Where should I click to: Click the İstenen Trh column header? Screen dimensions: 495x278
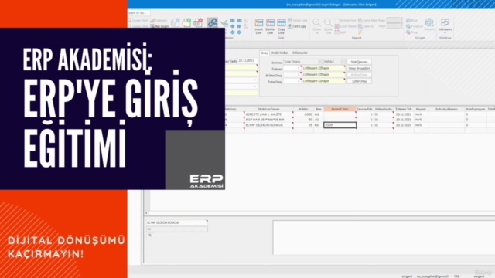(404, 109)
